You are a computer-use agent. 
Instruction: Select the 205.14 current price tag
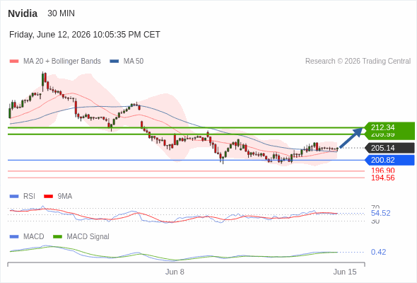389,148
